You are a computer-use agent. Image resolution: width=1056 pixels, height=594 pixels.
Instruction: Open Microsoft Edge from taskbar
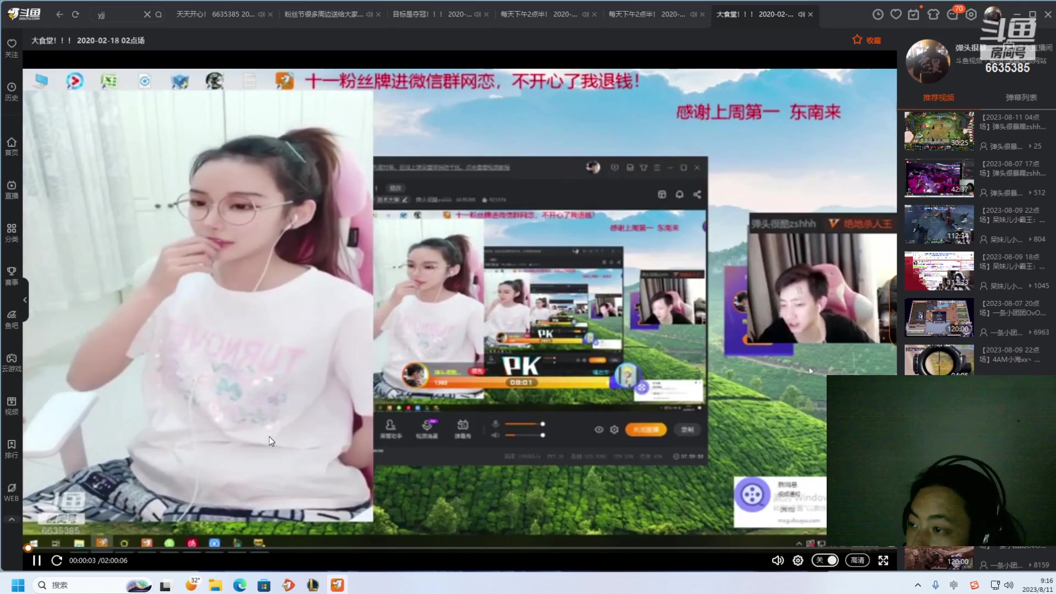point(240,585)
